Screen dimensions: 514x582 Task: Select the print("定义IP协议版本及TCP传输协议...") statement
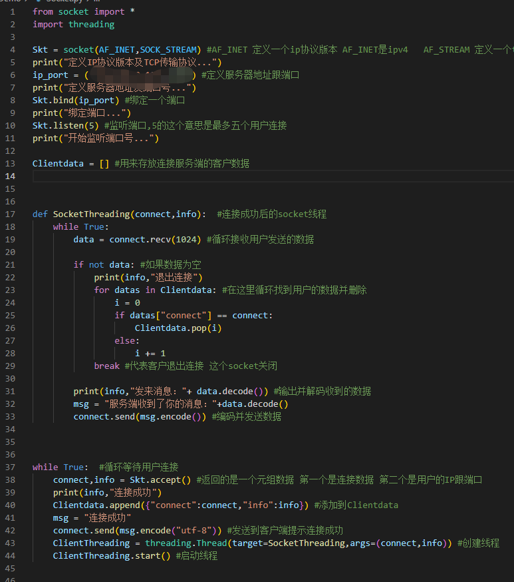(127, 63)
